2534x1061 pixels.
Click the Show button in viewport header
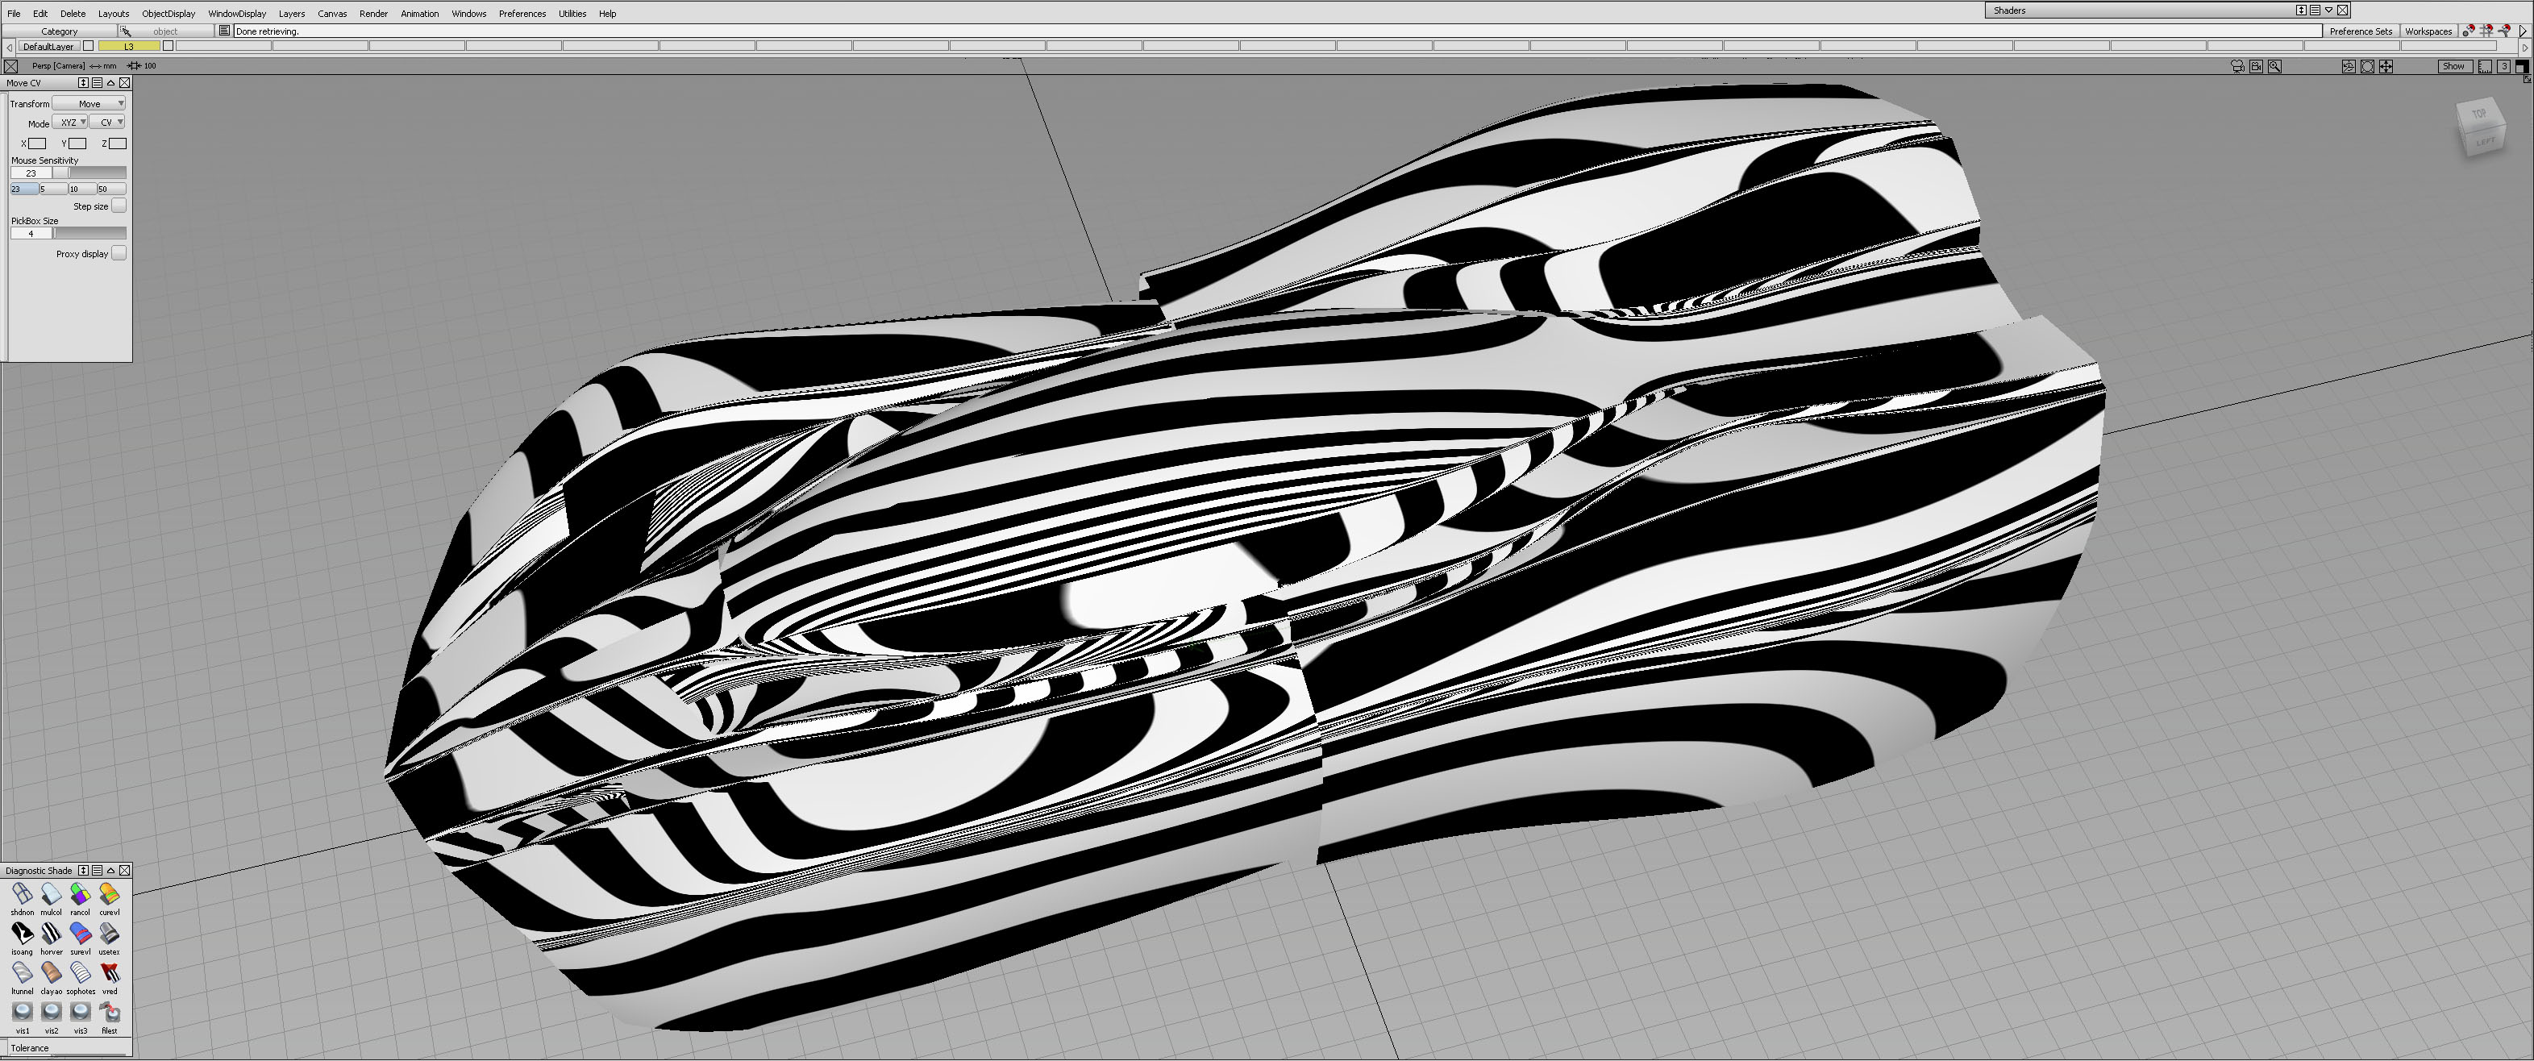coord(2453,66)
